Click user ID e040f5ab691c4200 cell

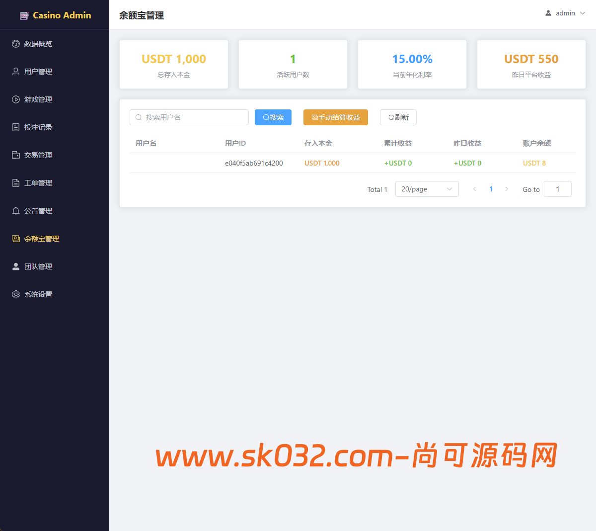pos(254,163)
